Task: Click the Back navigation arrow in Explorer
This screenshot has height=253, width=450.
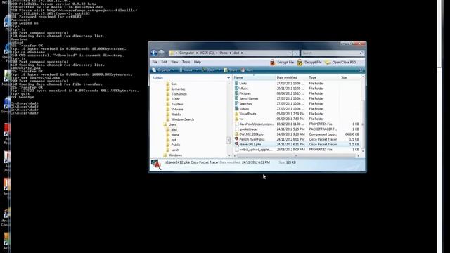Action: [x=154, y=53]
